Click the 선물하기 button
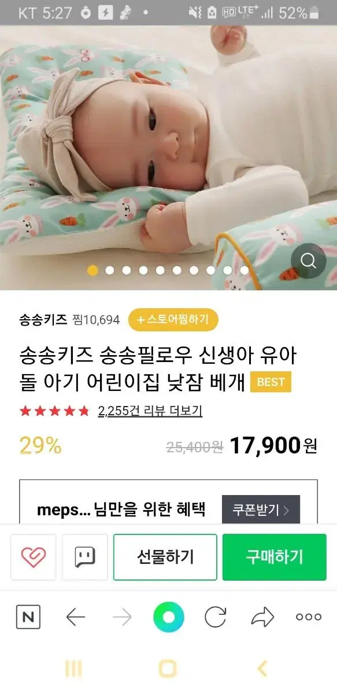 tap(165, 557)
